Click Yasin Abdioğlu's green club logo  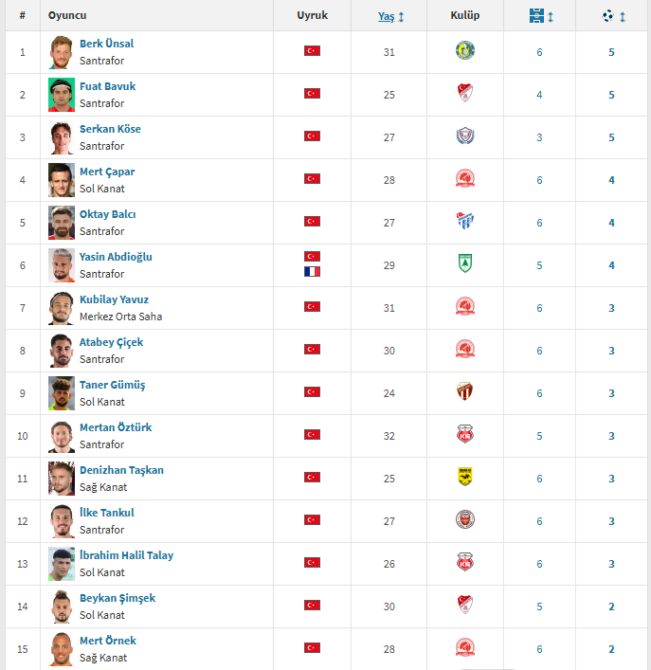tap(464, 263)
